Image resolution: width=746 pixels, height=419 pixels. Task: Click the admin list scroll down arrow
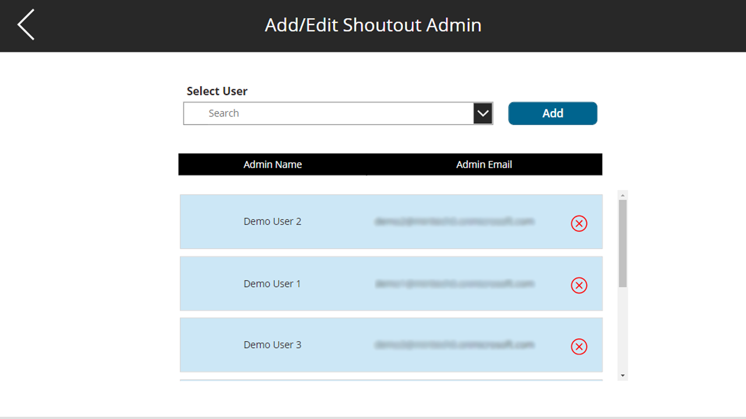[x=622, y=376]
